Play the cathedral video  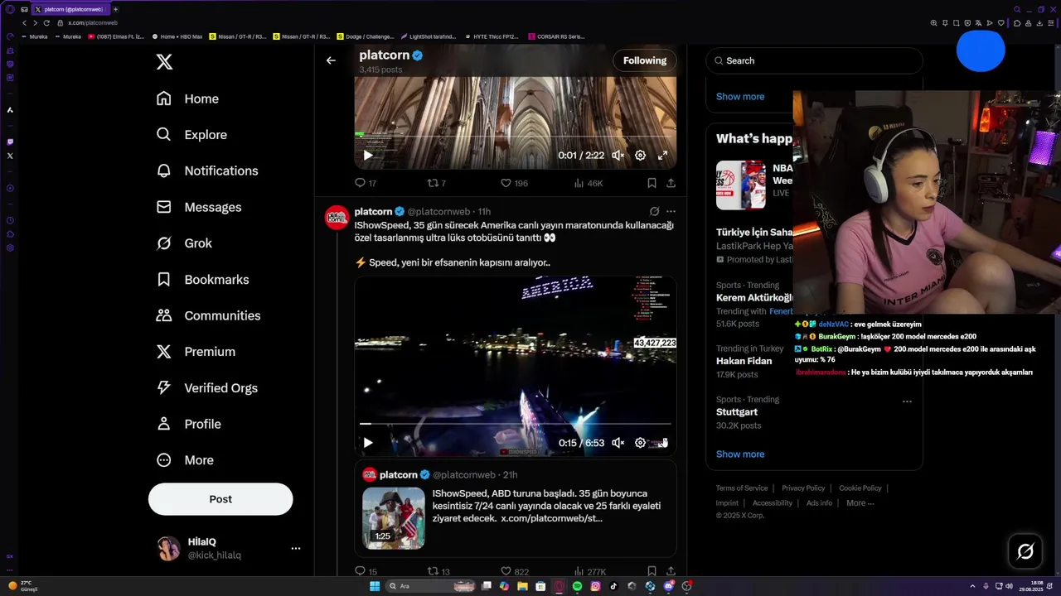pyautogui.click(x=368, y=156)
